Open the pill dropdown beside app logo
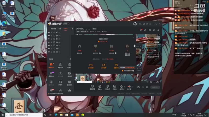This screenshot has width=209, height=117. click(66, 24)
